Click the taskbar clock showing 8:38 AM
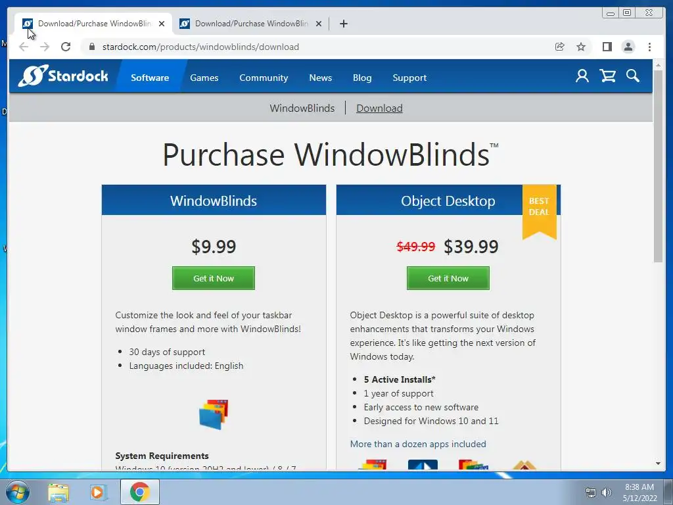This screenshot has height=505, width=673. (x=639, y=493)
